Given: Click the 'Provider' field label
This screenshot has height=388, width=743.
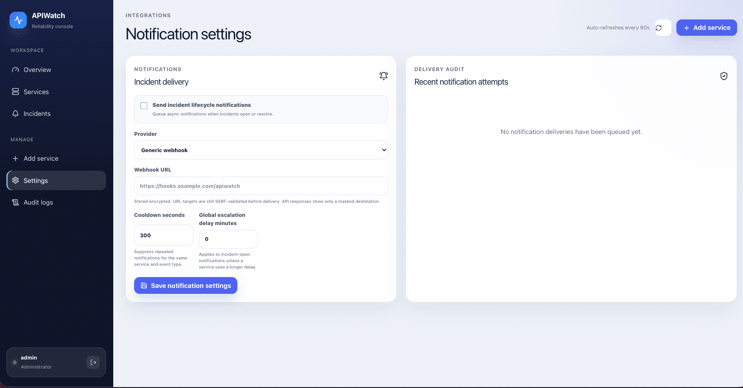Looking at the screenshot, I should point(145,134).
